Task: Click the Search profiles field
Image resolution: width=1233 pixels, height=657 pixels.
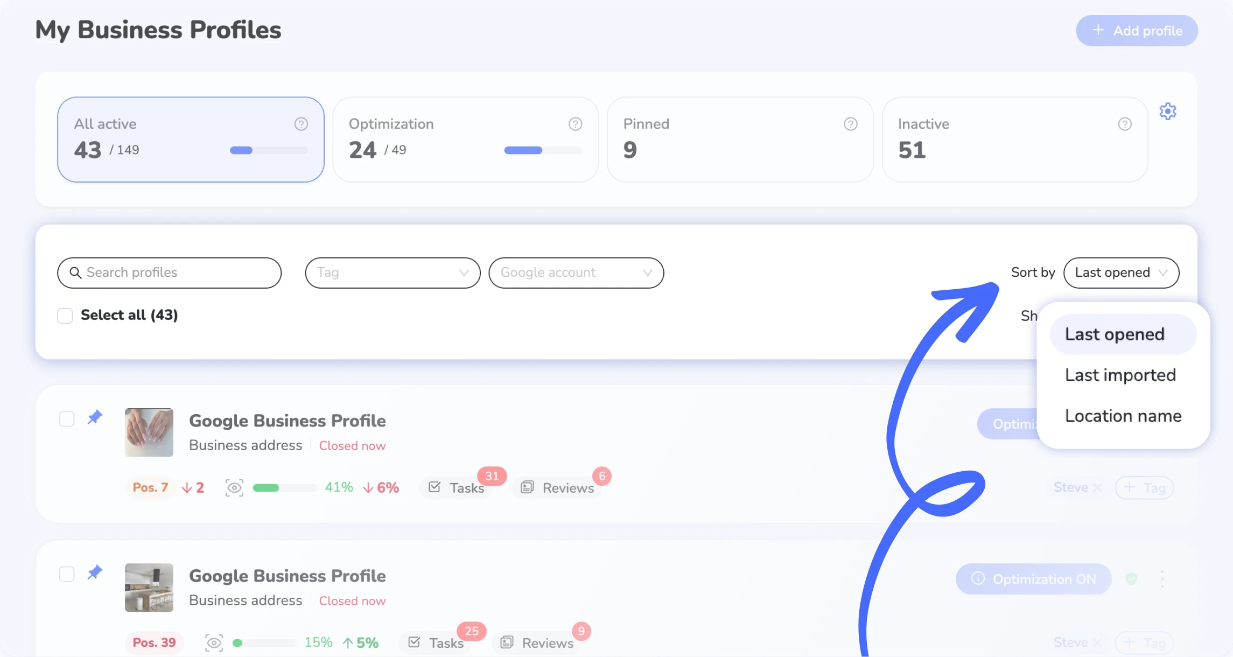Action: [x=170, y=273]
